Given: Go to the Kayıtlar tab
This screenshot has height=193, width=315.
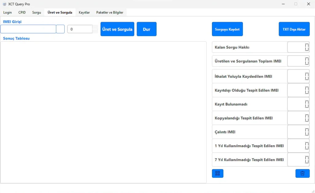Looking at the screenshot, I should tap(84, 13).
